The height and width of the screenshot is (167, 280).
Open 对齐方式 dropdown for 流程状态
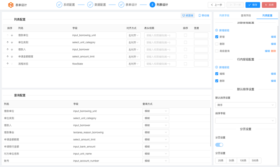tap(133, 64)
